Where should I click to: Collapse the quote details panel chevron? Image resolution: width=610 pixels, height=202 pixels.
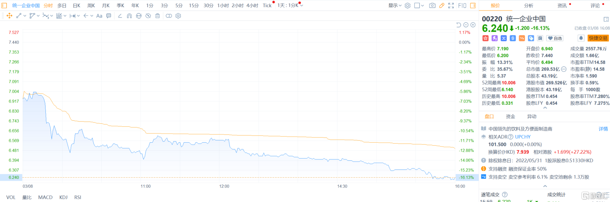[x=545, y=108]
